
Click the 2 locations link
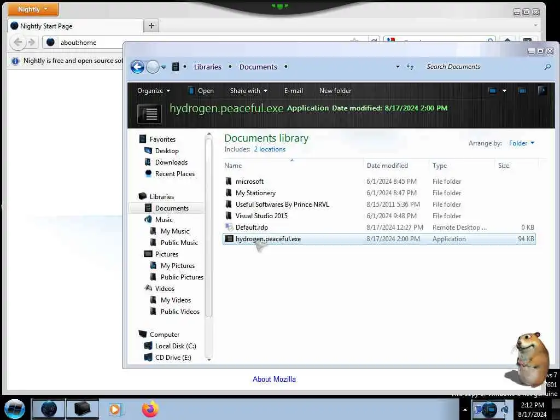click(270, 149)
